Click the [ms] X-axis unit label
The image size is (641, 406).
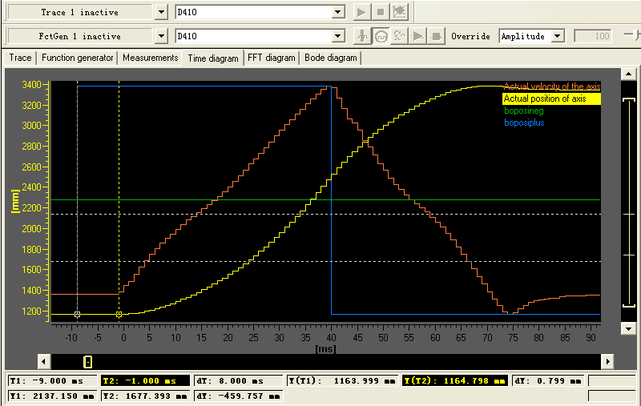(x=325, y=349)
